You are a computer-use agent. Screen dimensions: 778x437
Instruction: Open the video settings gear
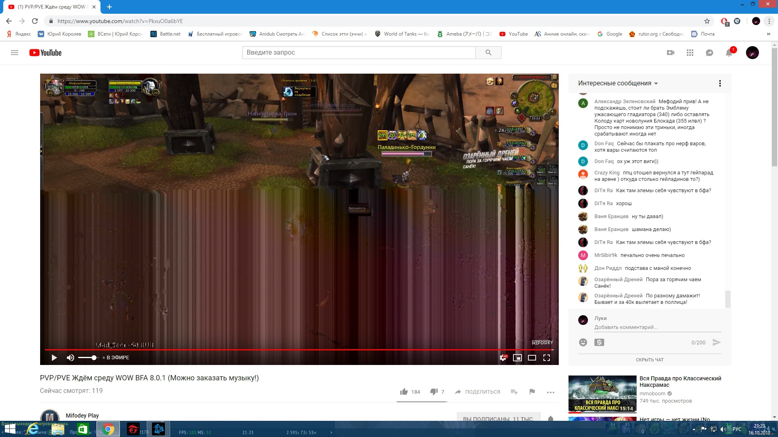(503, 358)
